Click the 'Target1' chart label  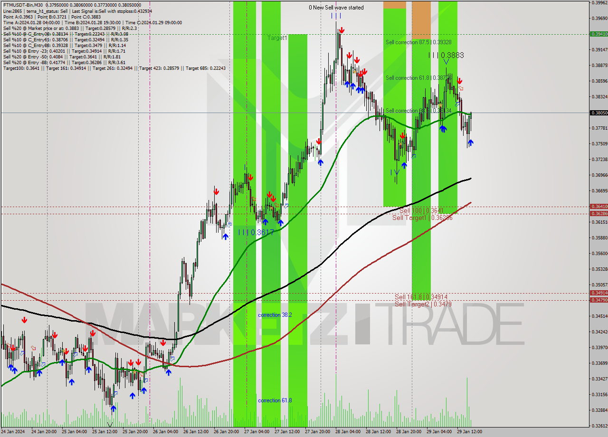coord(277,38)
